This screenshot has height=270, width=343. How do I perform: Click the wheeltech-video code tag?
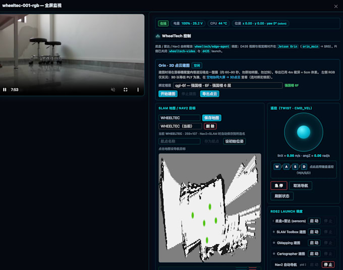(x=182, y=51)
